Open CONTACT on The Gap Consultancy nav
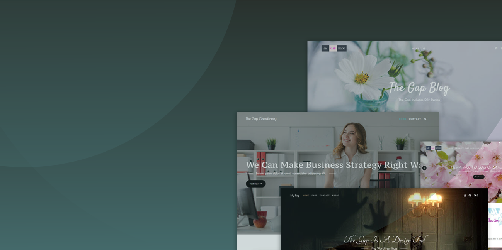Screen dimensions: 502x250 [415, 119]
